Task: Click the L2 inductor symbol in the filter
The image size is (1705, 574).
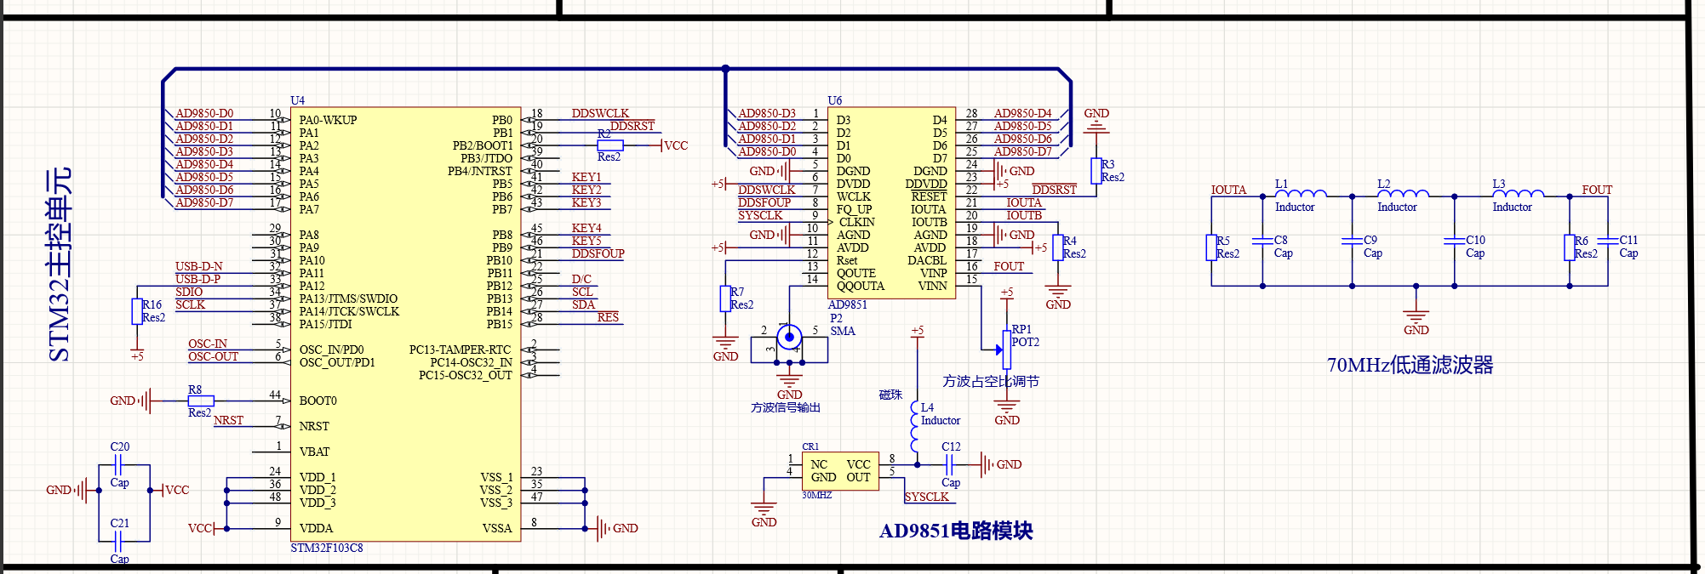Action: [1403, 193]
